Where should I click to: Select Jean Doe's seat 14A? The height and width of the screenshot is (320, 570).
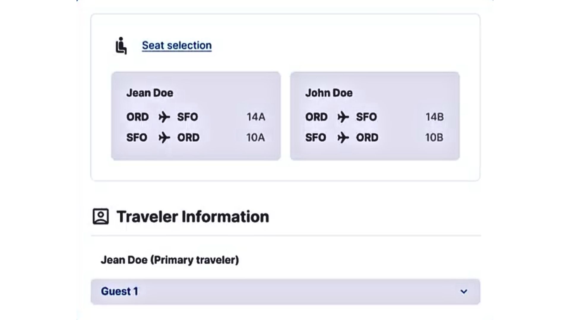[x=256, y=117]
